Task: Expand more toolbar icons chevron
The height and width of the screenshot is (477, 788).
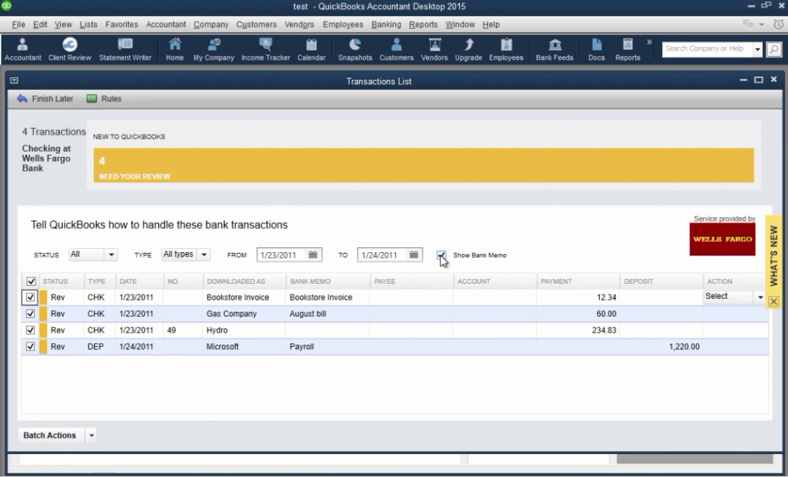Action: [x=649, y=42]
